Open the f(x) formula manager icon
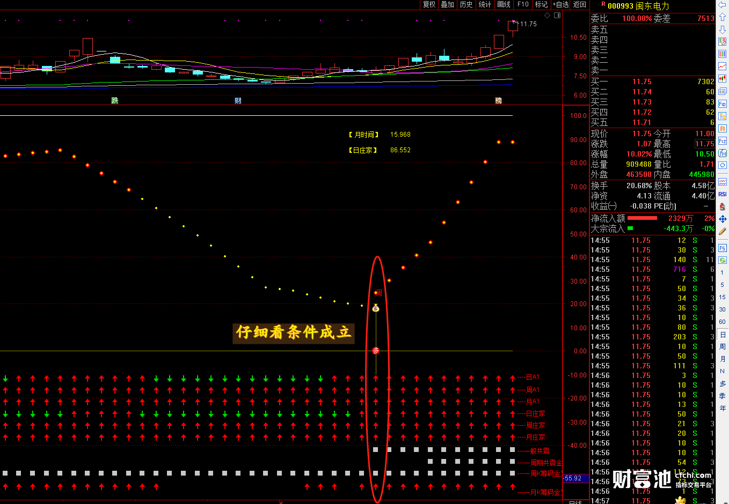 click(x=723, y=153)
